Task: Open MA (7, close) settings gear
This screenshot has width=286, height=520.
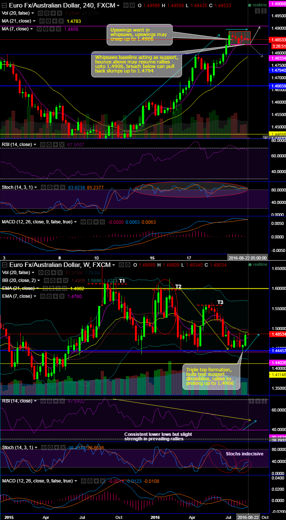Action: 46,29
